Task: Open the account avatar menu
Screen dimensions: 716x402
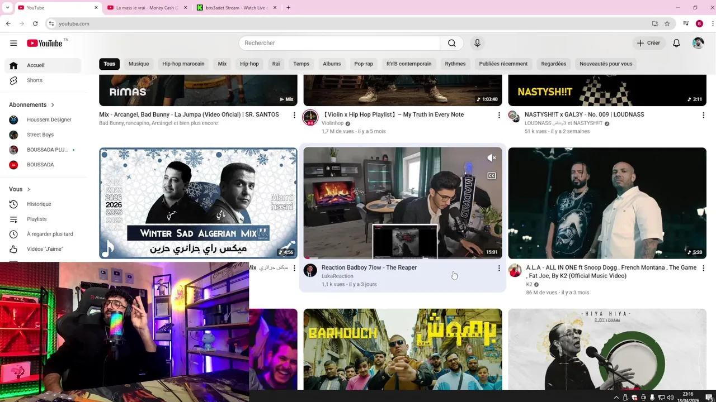Action: [x=698, y=43]
